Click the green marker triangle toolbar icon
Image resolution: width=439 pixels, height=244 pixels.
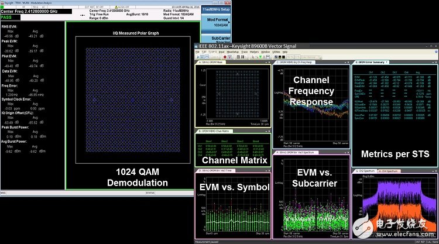(x=260, y=57)
